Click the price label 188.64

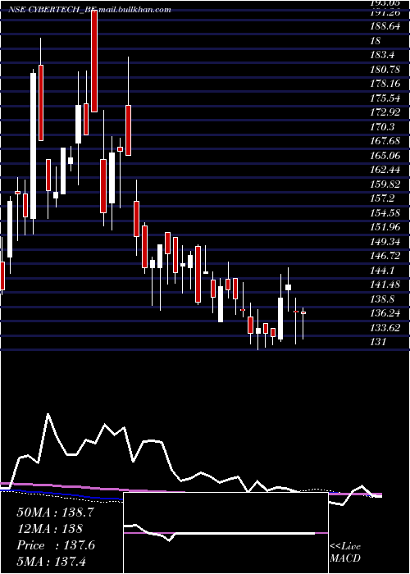(386, 26)
